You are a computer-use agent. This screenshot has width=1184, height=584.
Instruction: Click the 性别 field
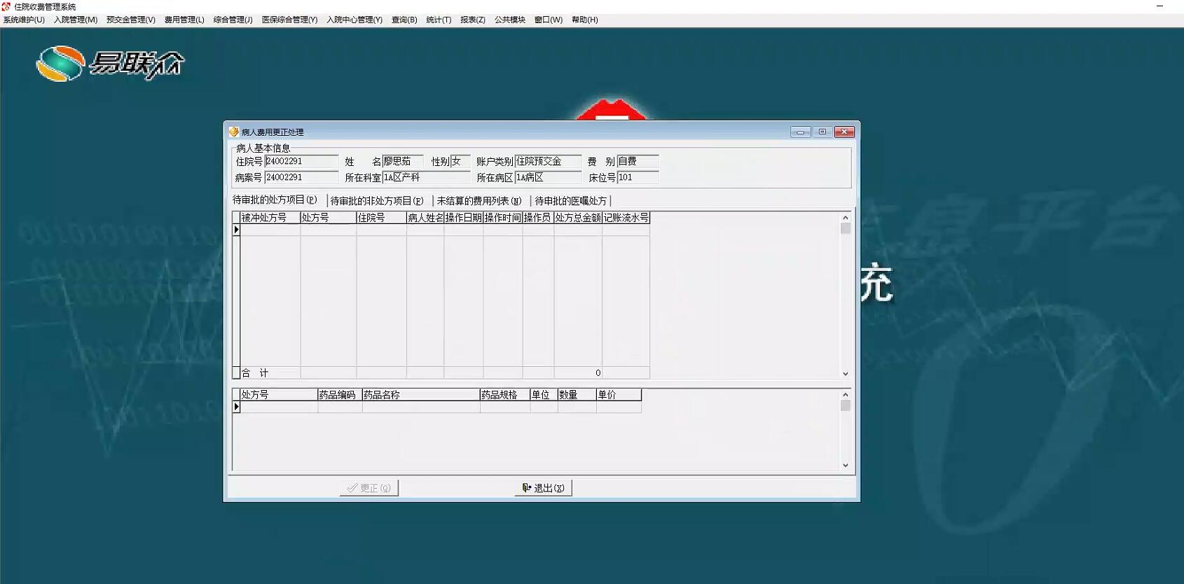coord(460,162)
